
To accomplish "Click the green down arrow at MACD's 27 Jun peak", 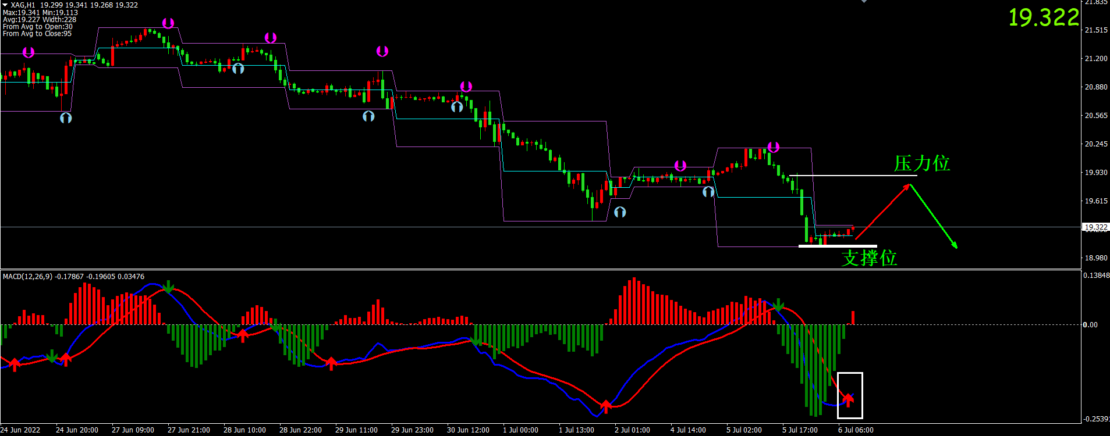I will click(168, 287).
